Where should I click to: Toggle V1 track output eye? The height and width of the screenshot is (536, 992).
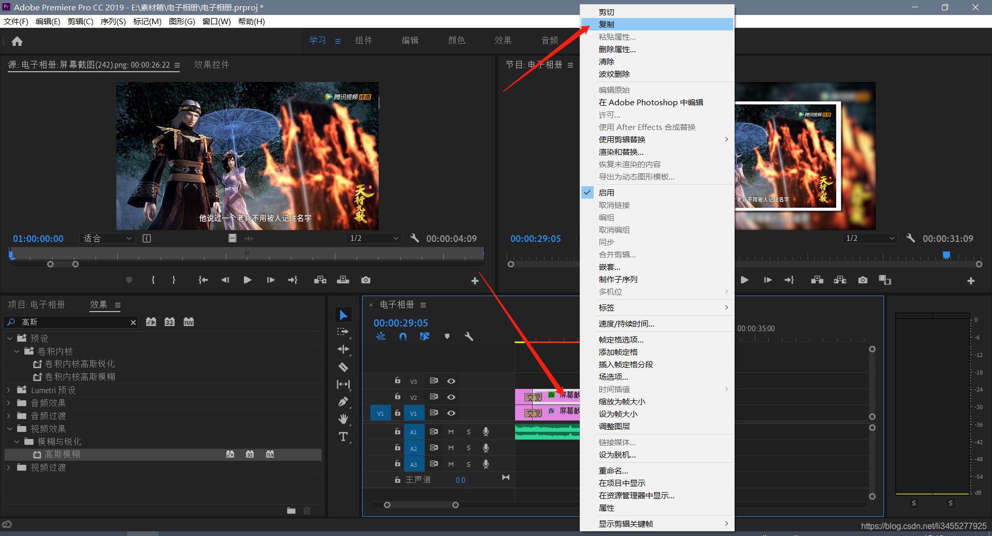pos(451,413)
